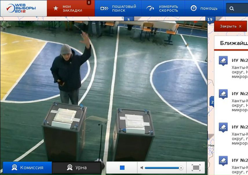Click map cluster marker labeled 19
Image resolution: width=248 pixels, height=175 pixels.
(x=210, y=20)
